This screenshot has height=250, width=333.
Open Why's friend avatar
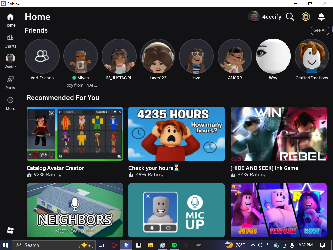point(273,56)
